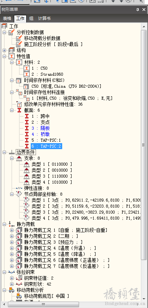The image size is (148, 308).
Task: Collapse the 截面: 6 node
Action: (12, 111)
